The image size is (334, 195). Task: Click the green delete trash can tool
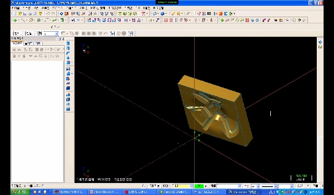coord(62,20)
